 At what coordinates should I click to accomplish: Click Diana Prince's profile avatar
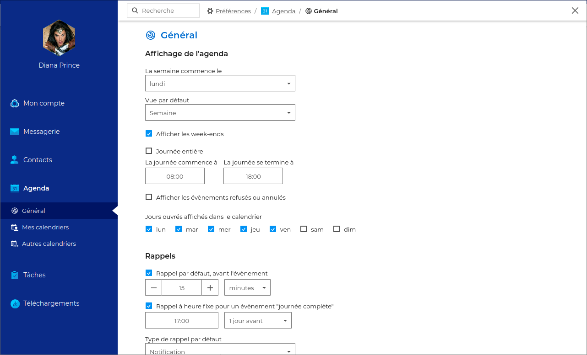pyautogui.click(x=59, y=38)
